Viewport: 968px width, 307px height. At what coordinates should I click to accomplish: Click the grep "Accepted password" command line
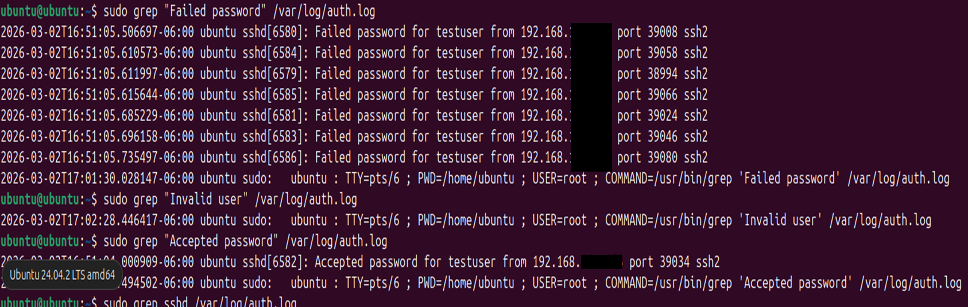coord(245,241)
